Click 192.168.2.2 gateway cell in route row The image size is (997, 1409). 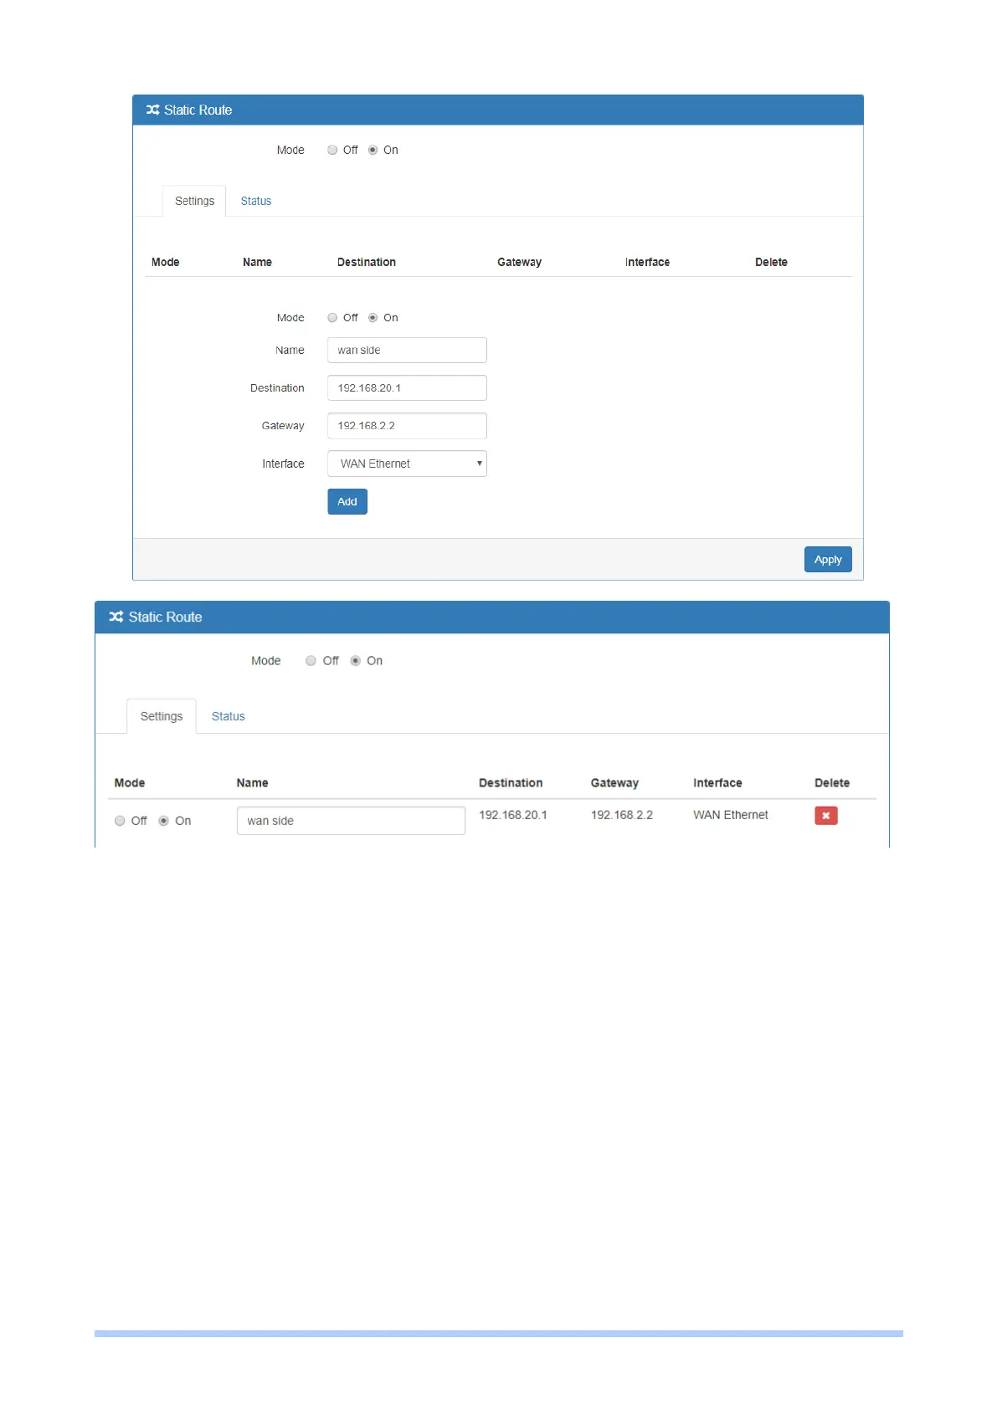coord(622,815)
